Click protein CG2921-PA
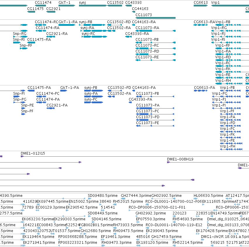Viewport: 249px width, 247px height. pyautogui.click(x=57, y=105)
